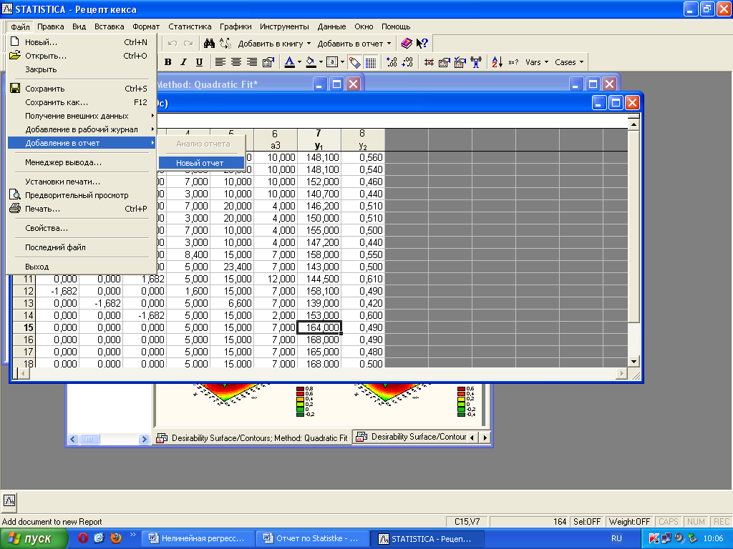Click the 'пуск' Start button
The width and height of the screenshot is (733, 549).
pyautogui.click(x=34, y=538)
